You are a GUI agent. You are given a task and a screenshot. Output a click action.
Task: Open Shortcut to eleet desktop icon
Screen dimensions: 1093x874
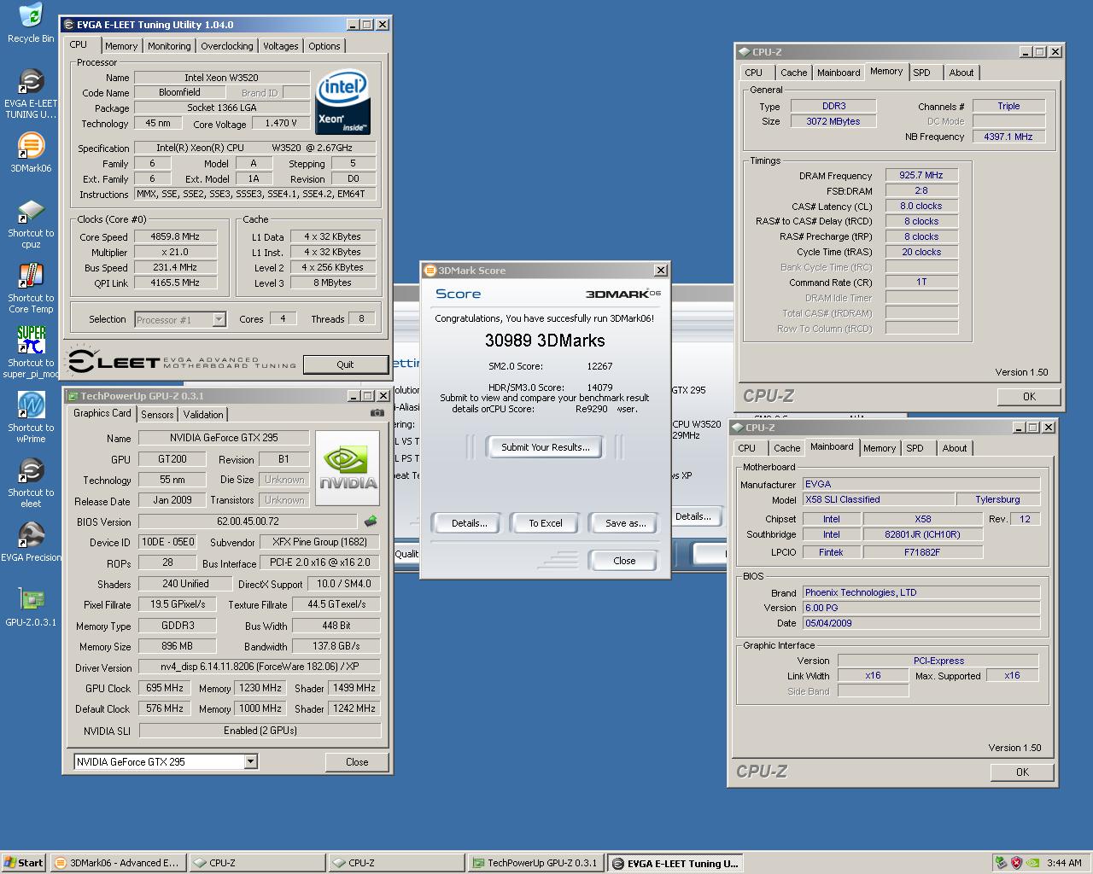tap(31, 482)
